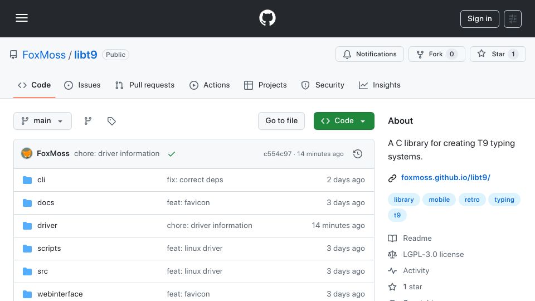The image size is (535, 301).
Task: Click the driver folder icon
Action: (27, 226)
